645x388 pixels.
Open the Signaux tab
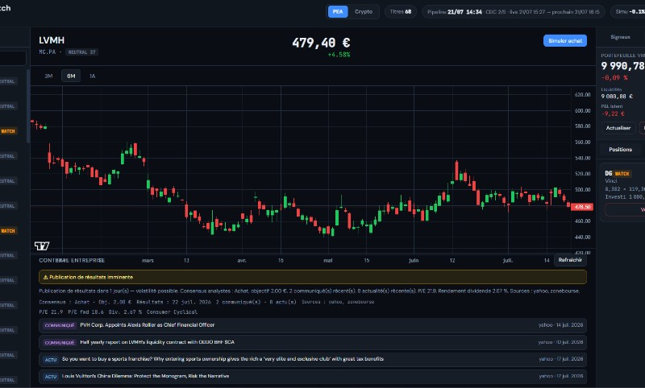click(620, 37)
